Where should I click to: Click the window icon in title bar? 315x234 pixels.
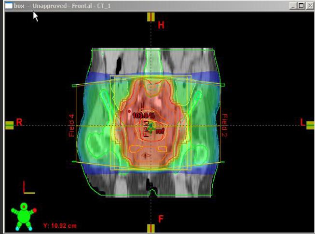pyautogui.click(x=9, y=5)
